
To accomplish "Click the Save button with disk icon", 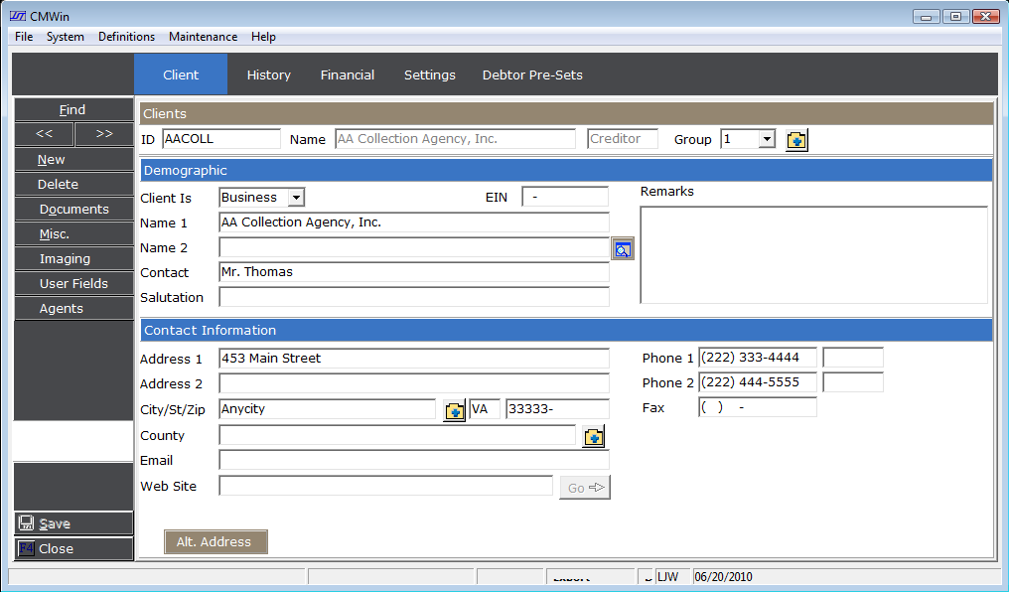I will point(73,523).
